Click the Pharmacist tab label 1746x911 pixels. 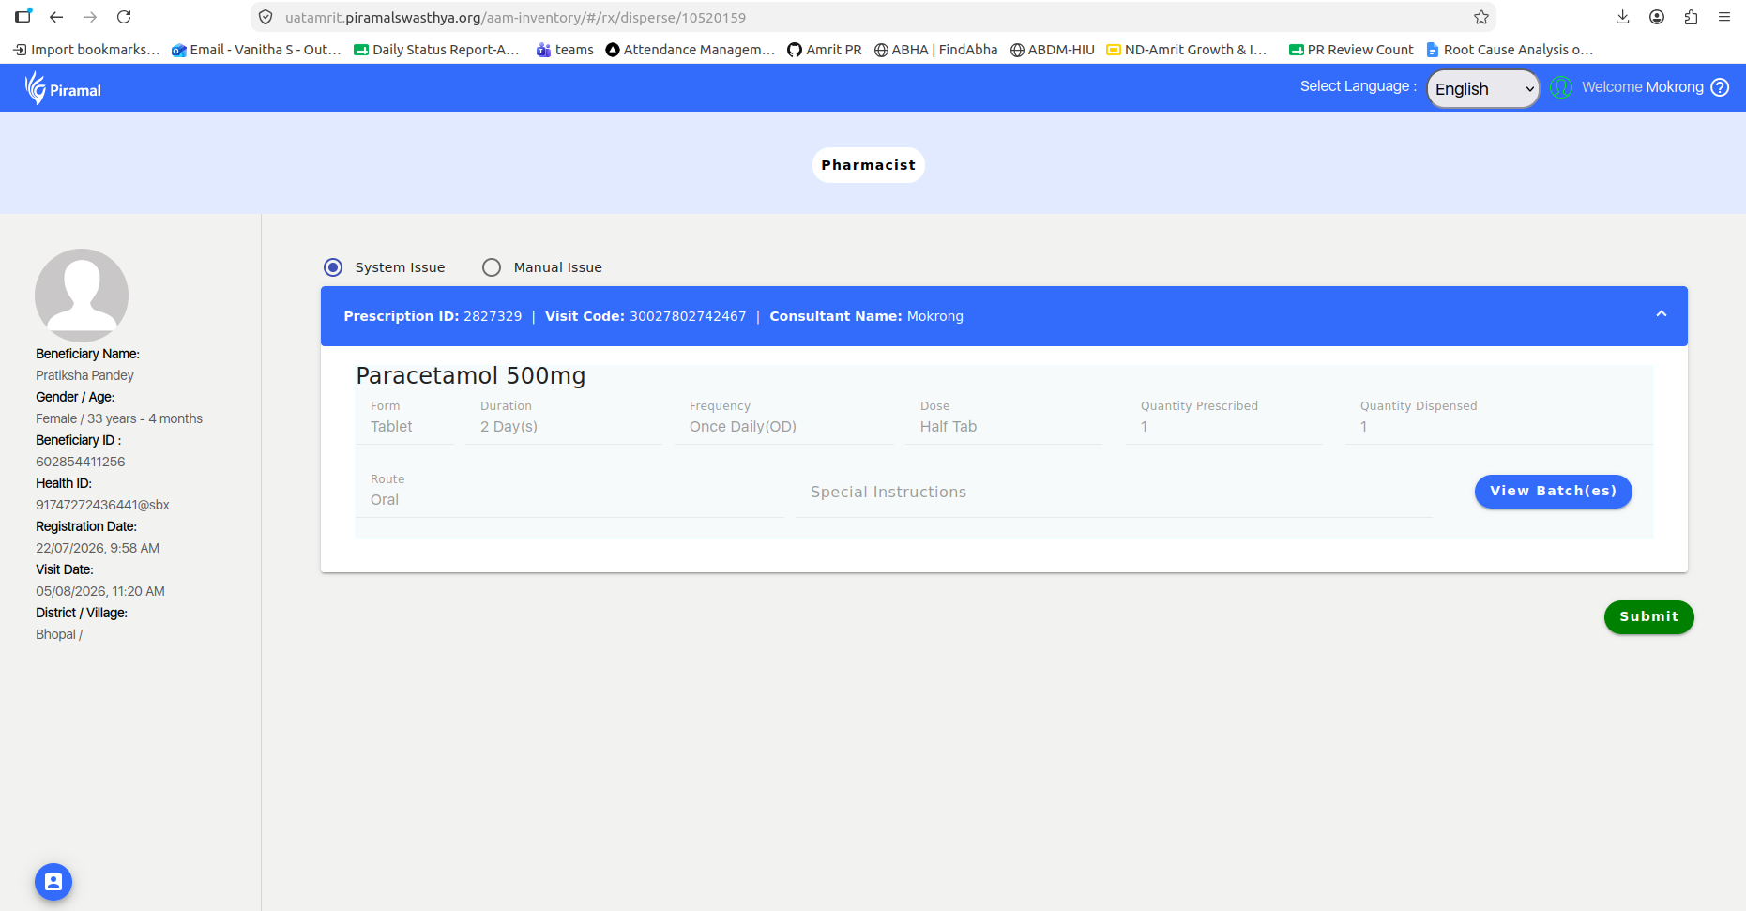point(869,165)
